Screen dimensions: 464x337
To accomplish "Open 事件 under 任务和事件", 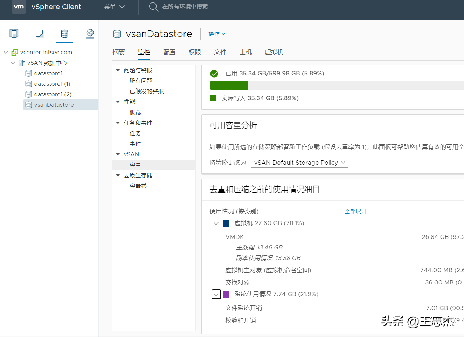I will pyautogui.click(x=135, y=144).
